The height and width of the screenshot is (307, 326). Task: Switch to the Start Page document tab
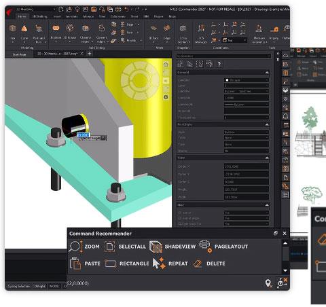pyautogui.click(x=19, y=54)
